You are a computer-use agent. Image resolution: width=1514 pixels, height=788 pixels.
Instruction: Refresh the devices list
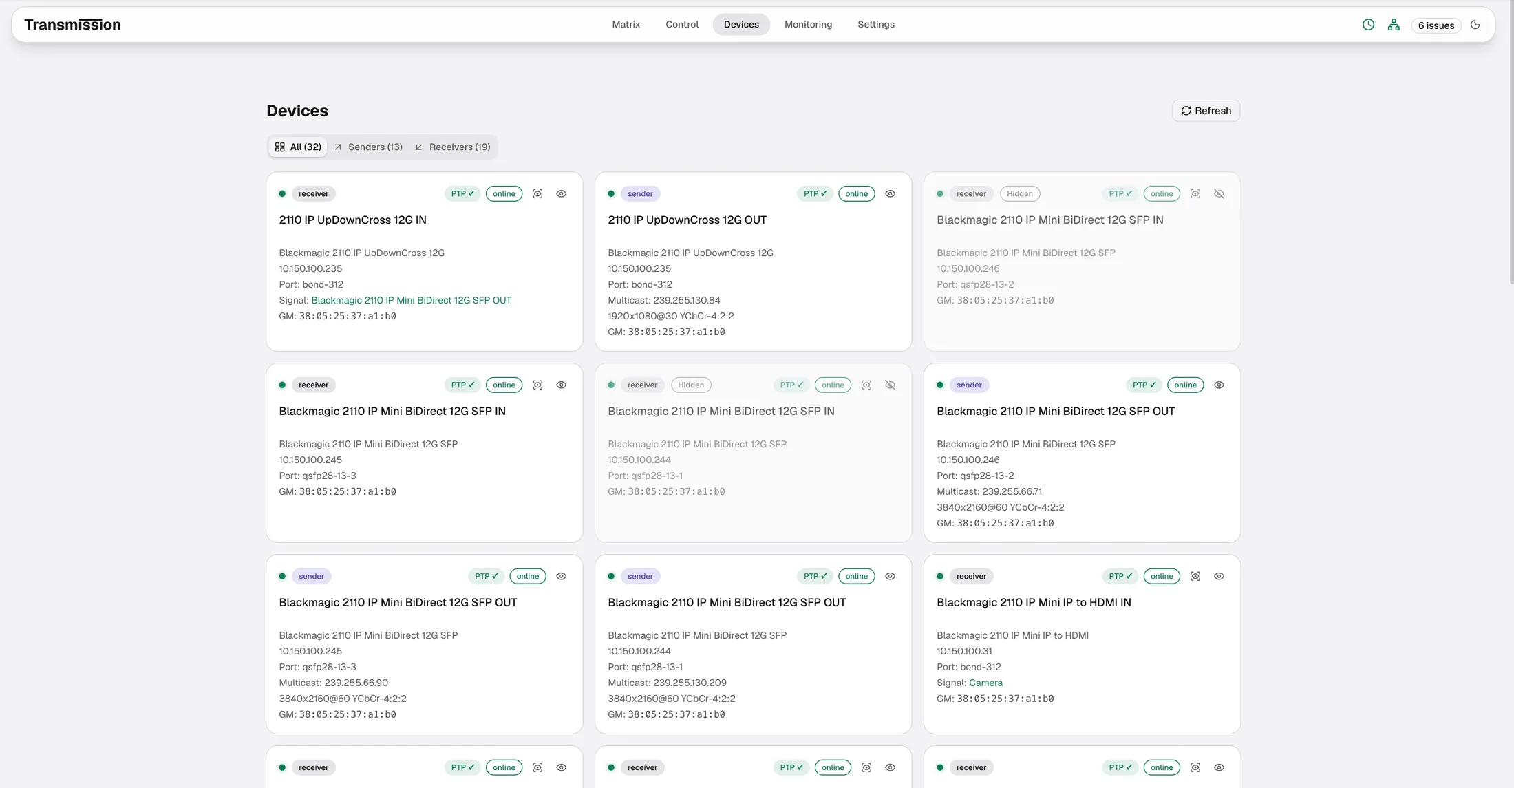click(x=1206, y=111)
